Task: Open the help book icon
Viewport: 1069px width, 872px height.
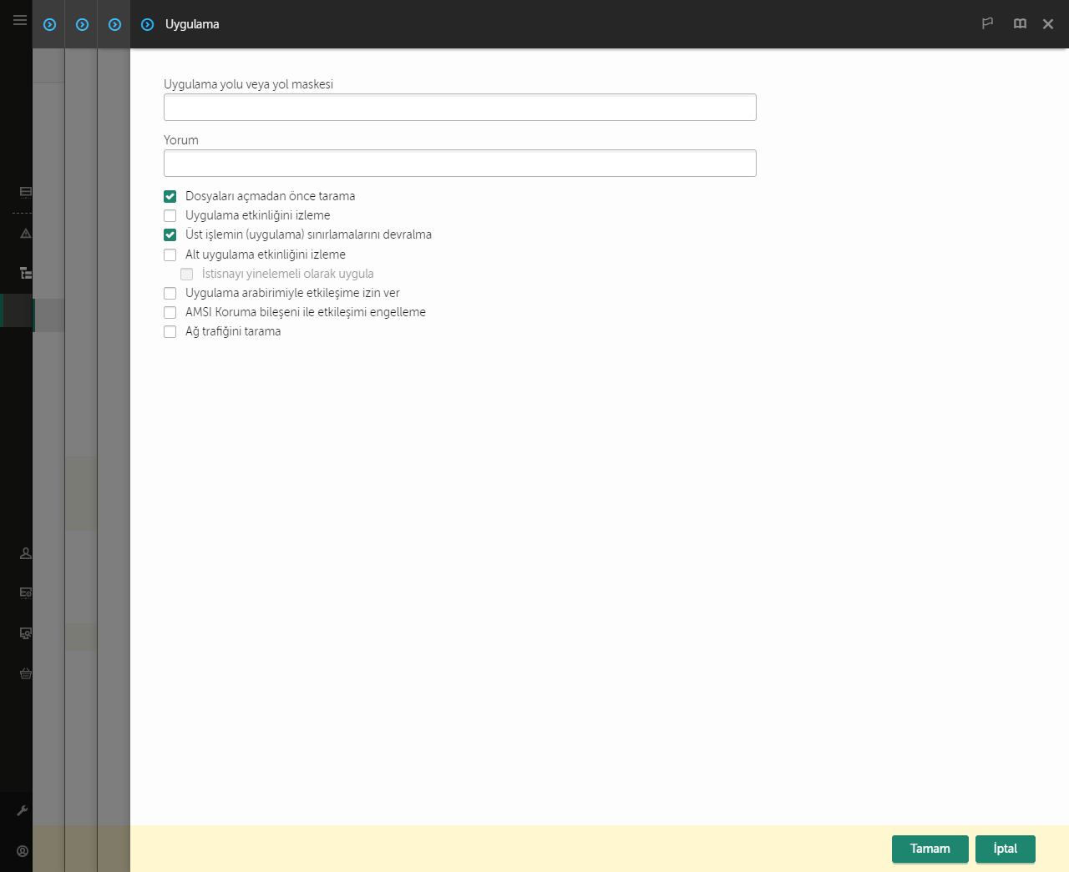Action: [x=1020, y=24]
